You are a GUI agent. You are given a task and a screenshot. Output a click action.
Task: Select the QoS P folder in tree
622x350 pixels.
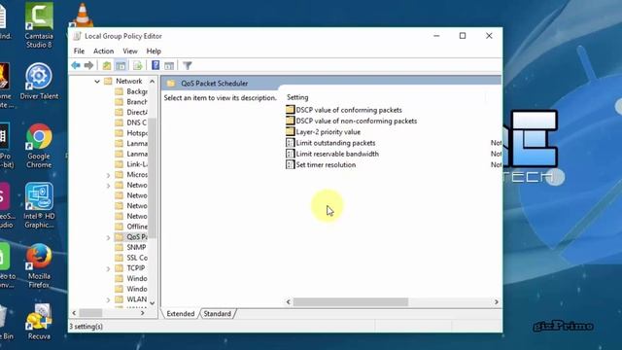coord(131,237)
